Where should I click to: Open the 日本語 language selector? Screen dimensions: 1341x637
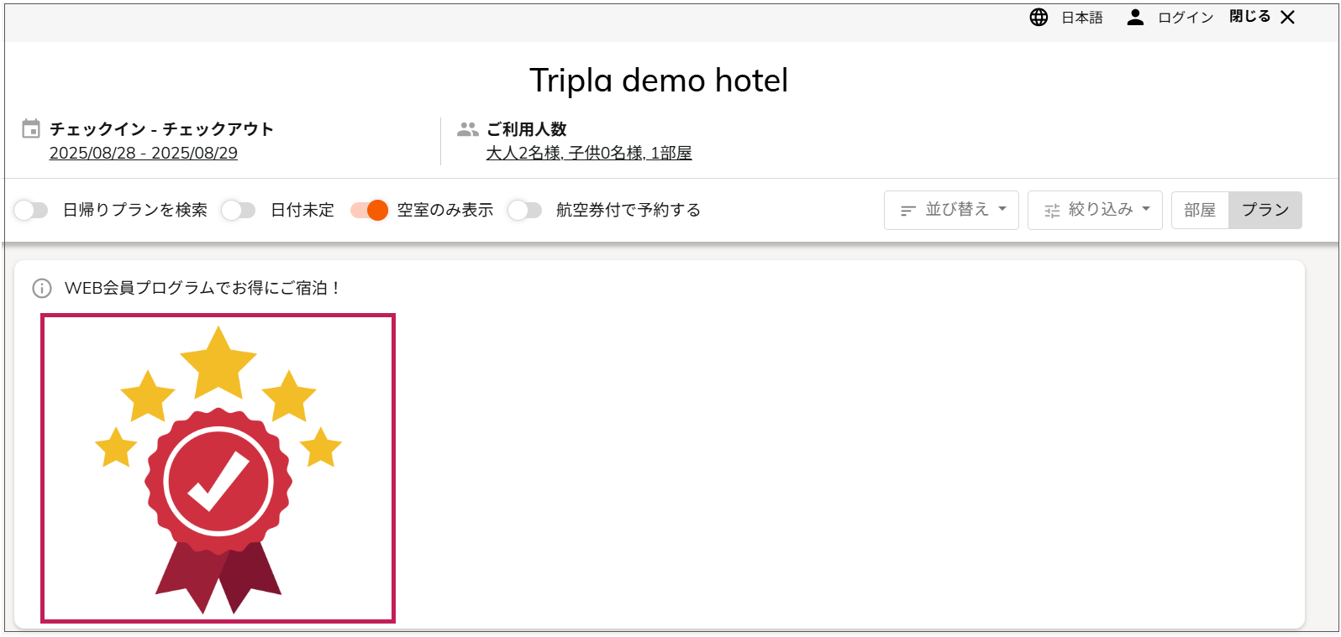(x=1081, y=18)
